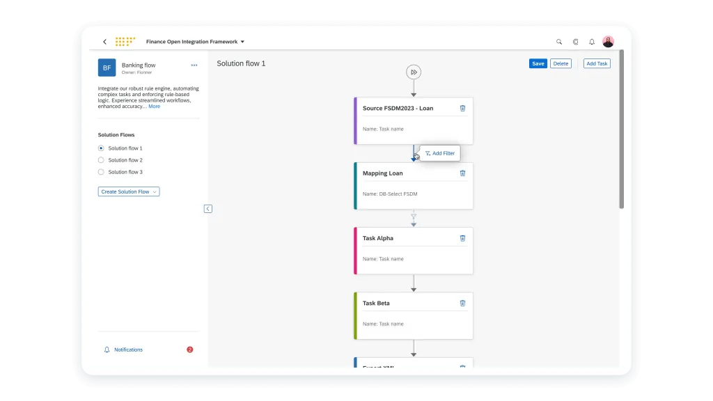Screen dimensions: 713x401
Task: Open the user profile avatar
Action: click(x=608, y=42)
